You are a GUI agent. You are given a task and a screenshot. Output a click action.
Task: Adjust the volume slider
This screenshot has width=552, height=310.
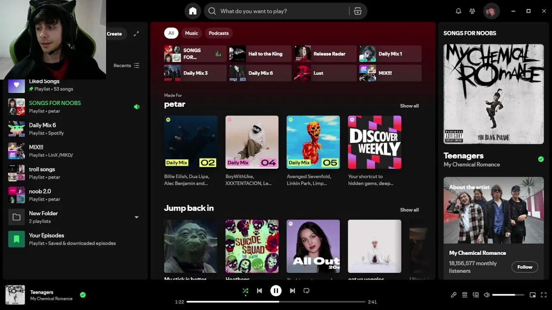(x=508, y=295)
